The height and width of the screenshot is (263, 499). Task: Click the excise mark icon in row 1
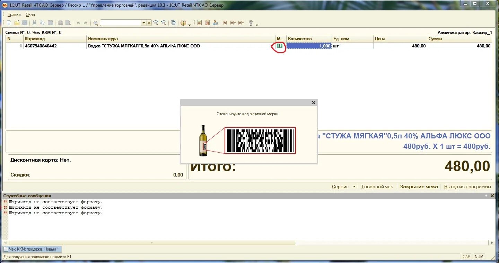click(280, 46)
